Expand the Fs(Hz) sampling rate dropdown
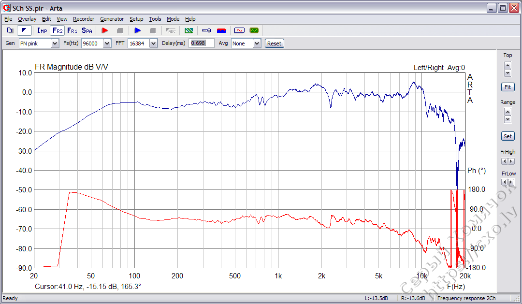Image resolution: width=522 pixels, height=304 pixels. tap(106, 43)
